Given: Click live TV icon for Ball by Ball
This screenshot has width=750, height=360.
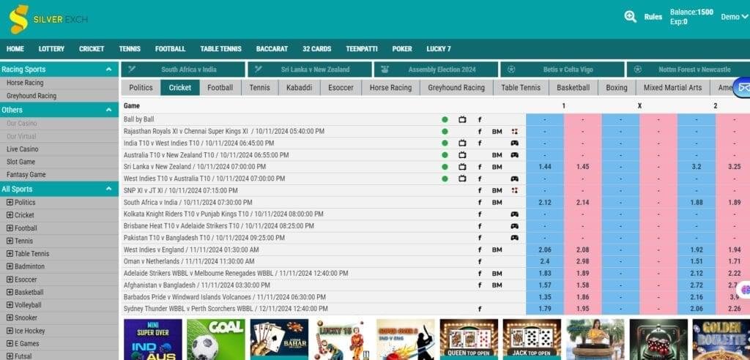Looking at the screenshot, I should (462, 119).
